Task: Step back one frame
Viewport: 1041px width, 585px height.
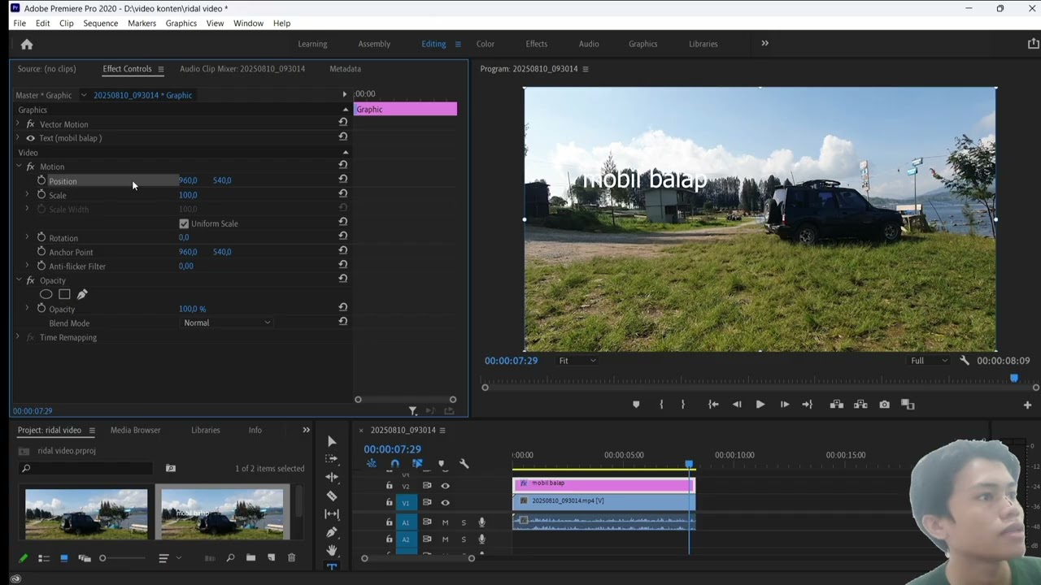Action: point(737,405)
